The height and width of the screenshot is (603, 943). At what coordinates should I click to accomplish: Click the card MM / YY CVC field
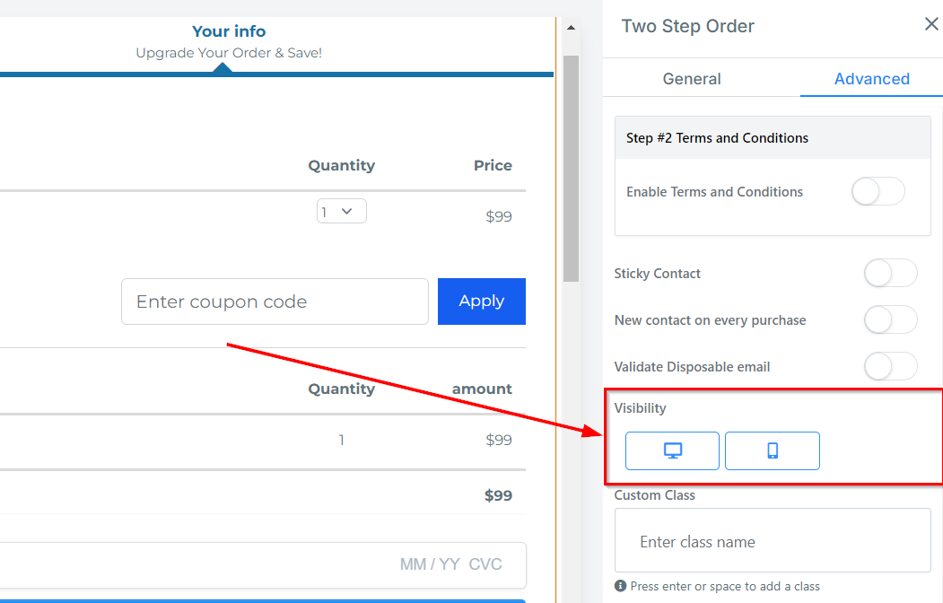(269, 564)
